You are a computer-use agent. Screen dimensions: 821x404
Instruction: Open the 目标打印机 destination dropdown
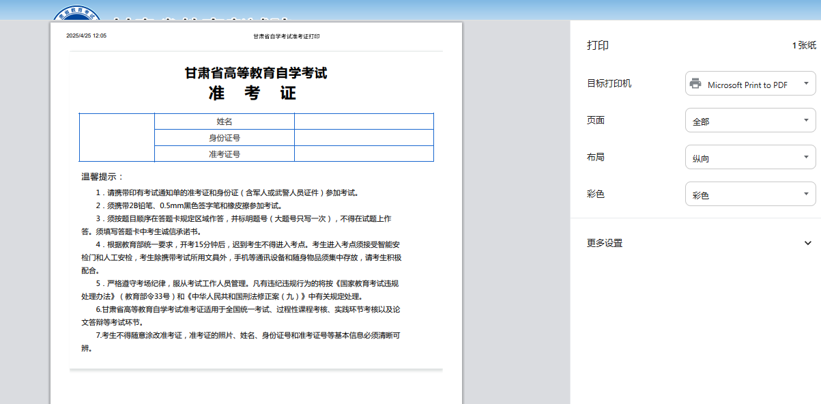(750, 84)
